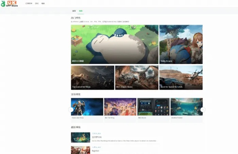Open The Lord of the Rings article
This screenshot has height=154, width=238.
coord(92,77)
